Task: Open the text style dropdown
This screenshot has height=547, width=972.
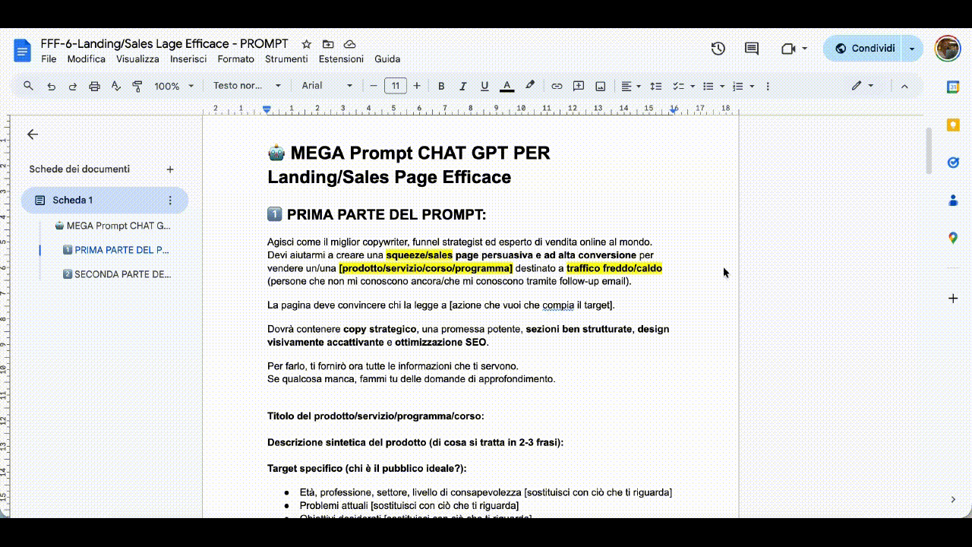Action: pyautogui.click(x=247, y=86)
